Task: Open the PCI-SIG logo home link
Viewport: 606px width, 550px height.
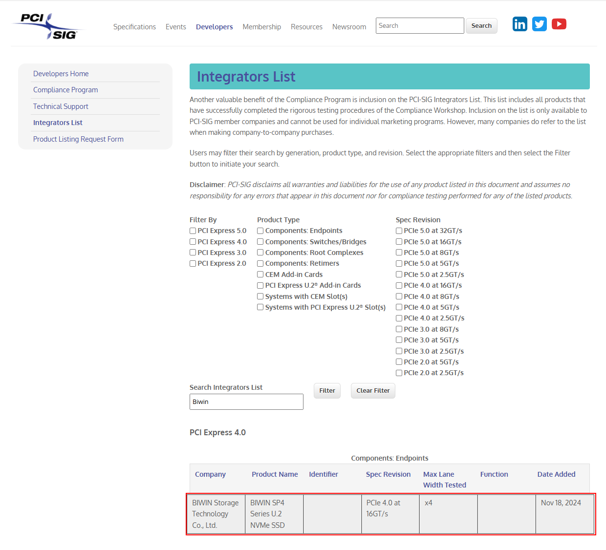Action: 48,26
